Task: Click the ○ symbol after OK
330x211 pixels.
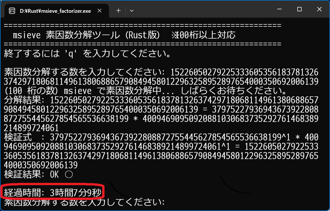Action: point(69,174)
